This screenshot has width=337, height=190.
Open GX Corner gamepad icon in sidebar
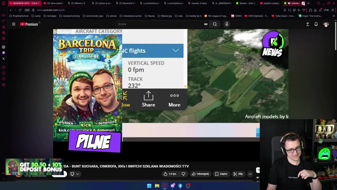(4, 15)
